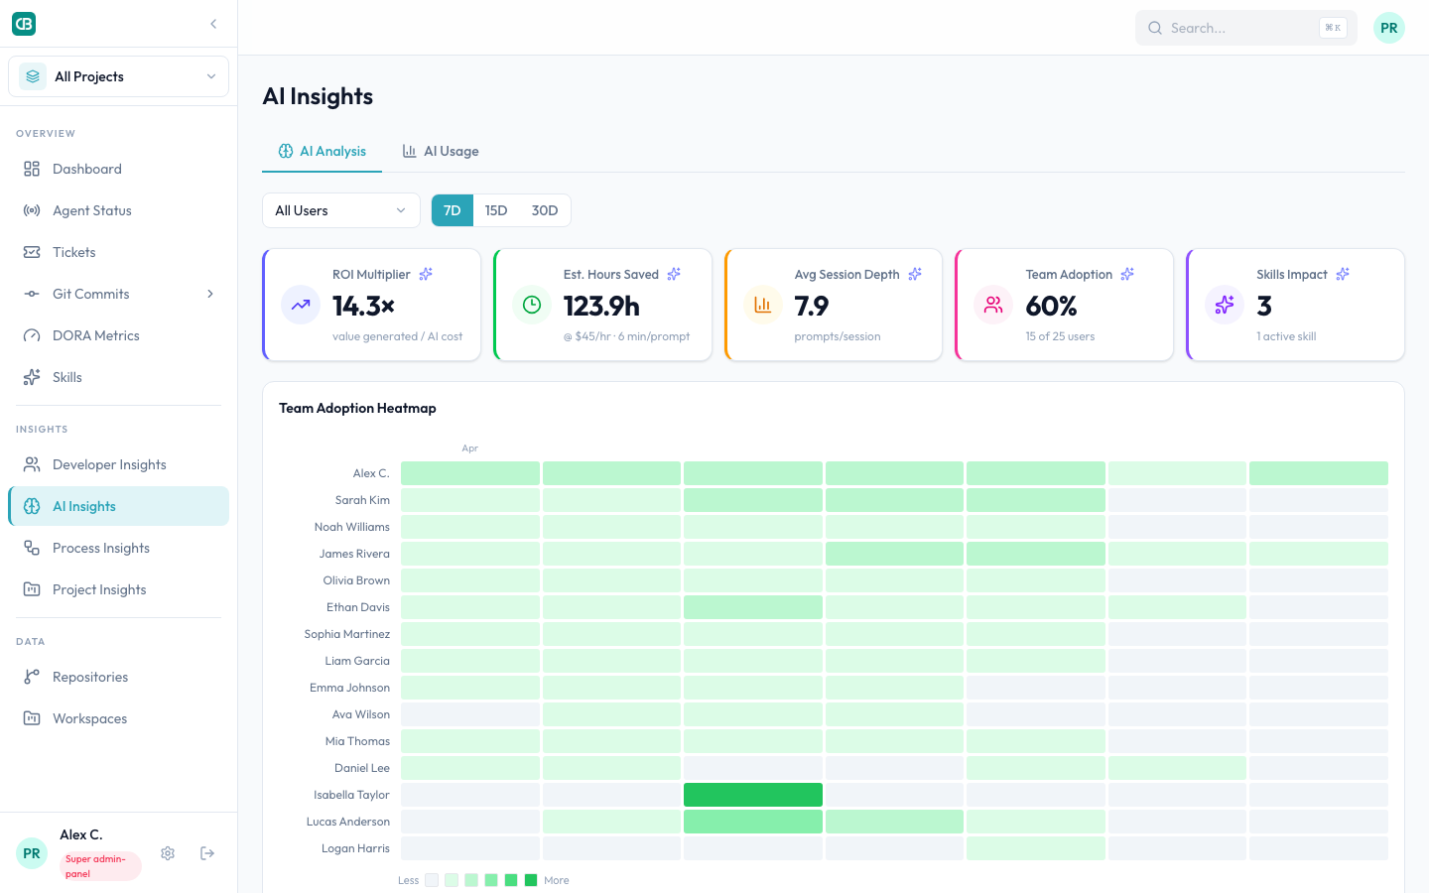Switch to the AI Analysis tab
1429x893 pixels.
[322, 151]
